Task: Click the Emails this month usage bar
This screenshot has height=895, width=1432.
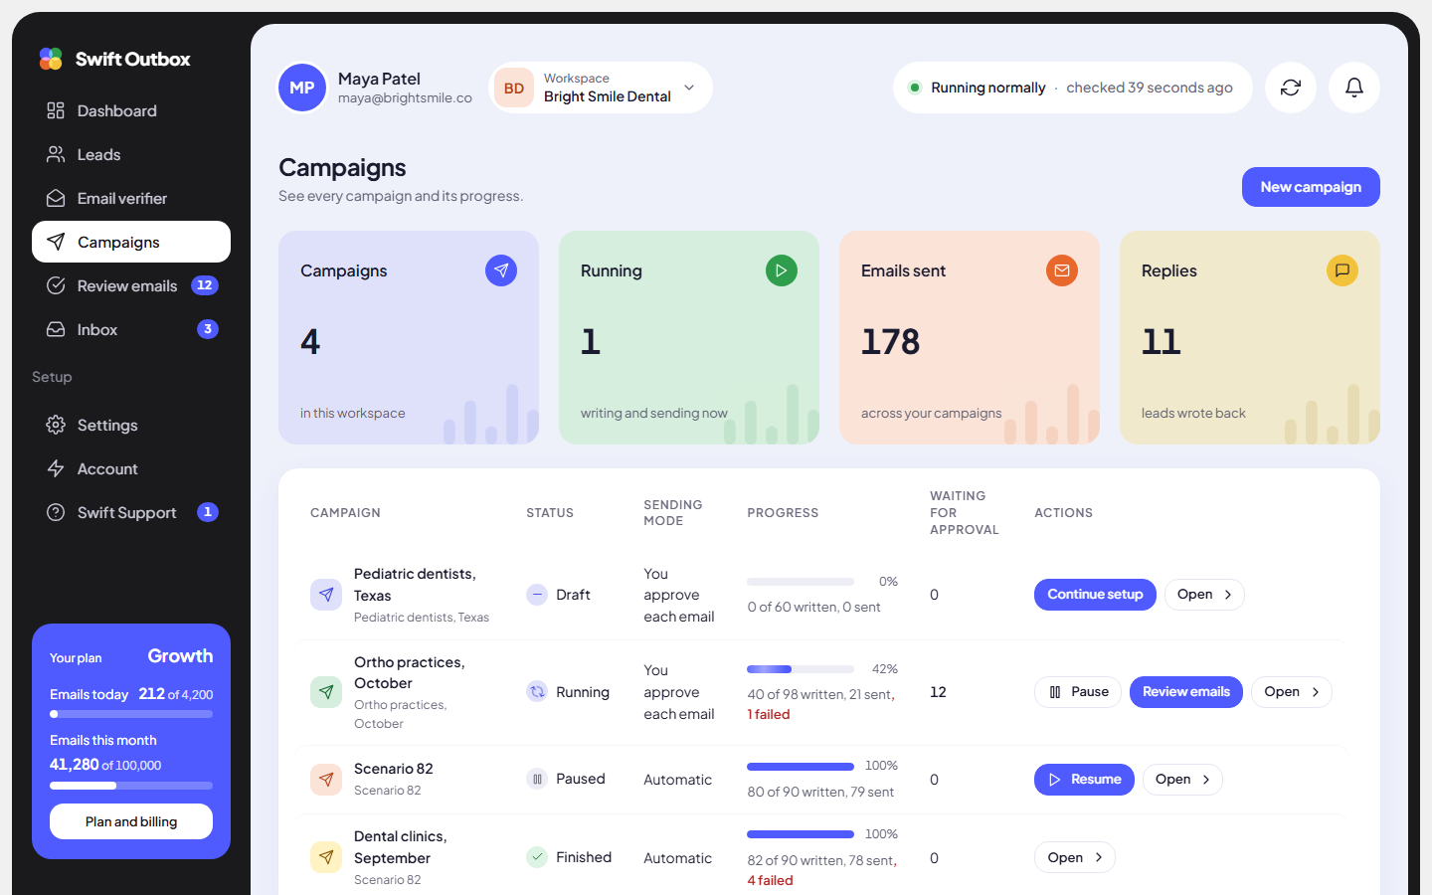Action: click(131, 786)
